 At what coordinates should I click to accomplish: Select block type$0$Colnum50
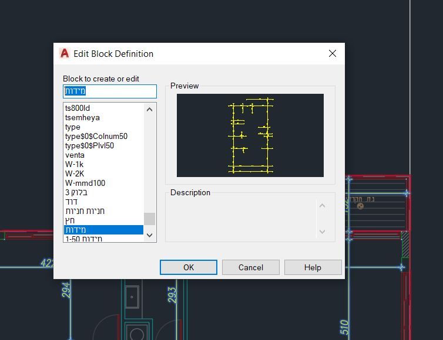103,136
